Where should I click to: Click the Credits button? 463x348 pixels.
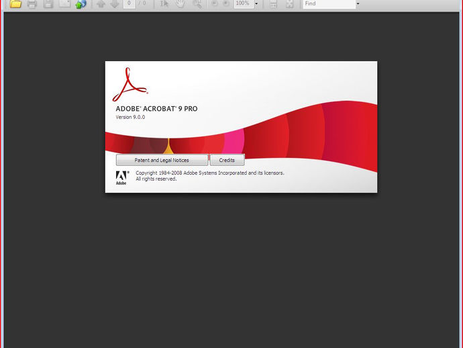coord(227,160)
